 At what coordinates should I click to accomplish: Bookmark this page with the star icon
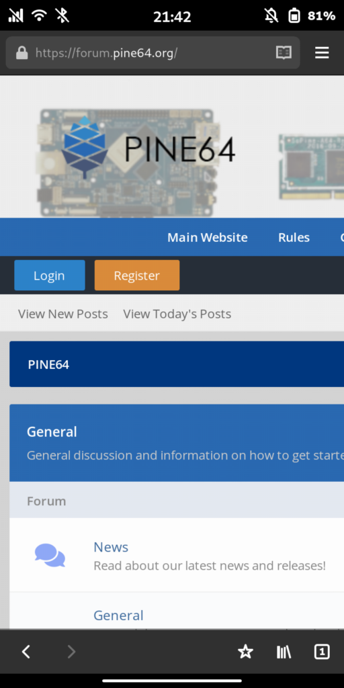[245, 652]
